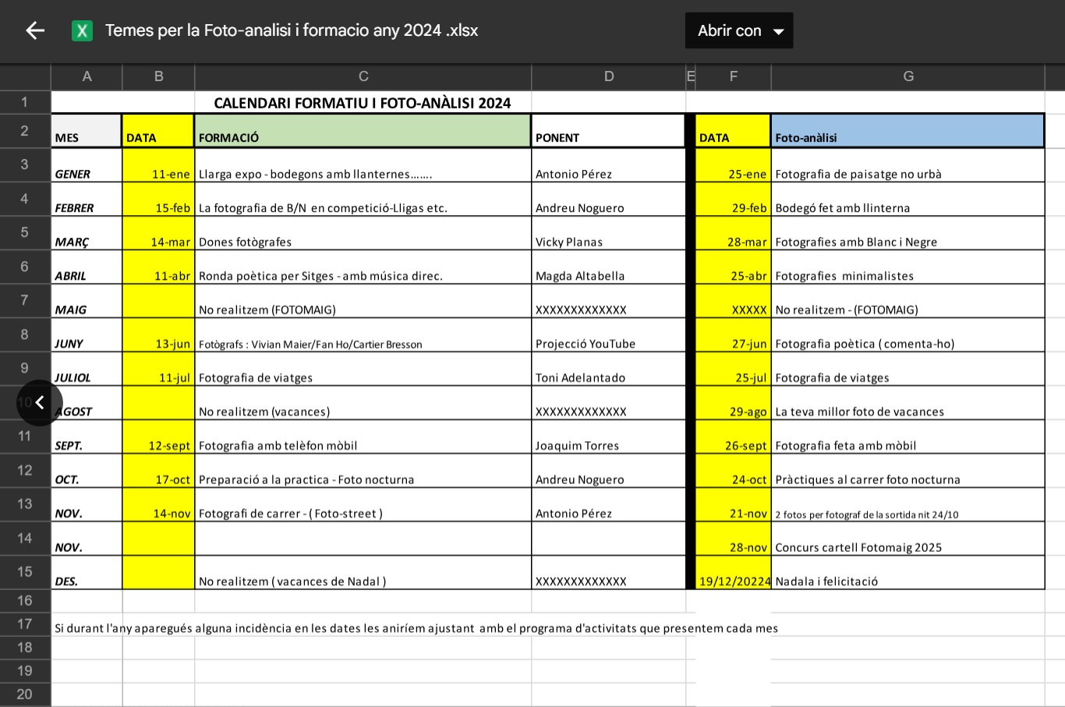Click 'Llarga expo - bodegons amb llanternes' cell
This screenshot has width=1065, height=707.
point(363,165)
